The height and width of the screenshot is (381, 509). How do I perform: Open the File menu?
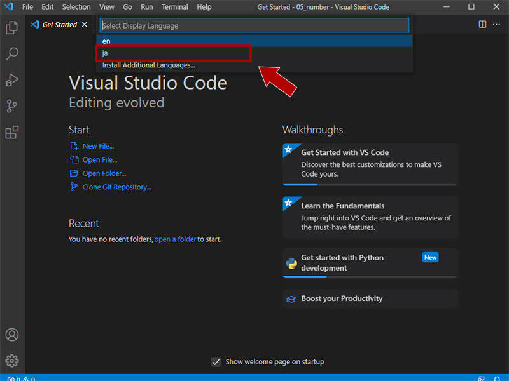pos(27,7)
